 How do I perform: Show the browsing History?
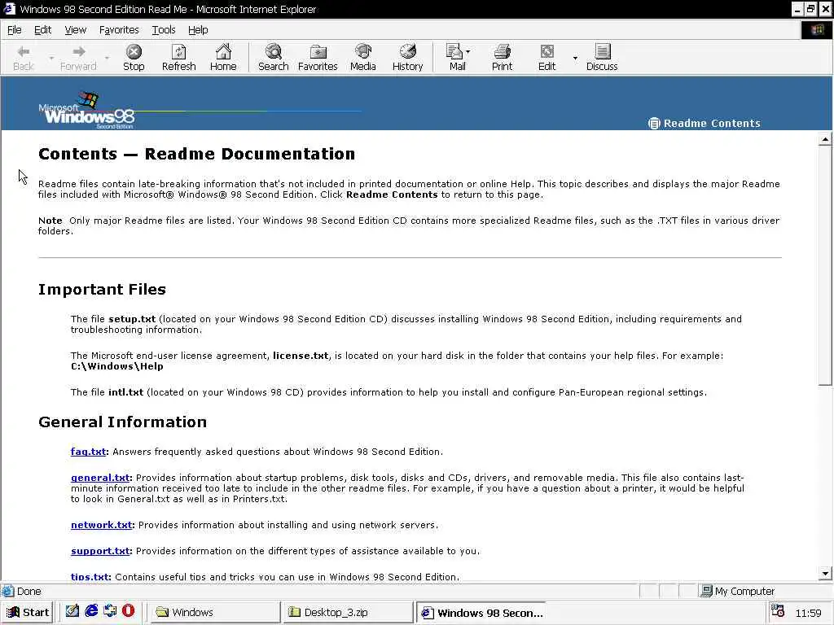[x=407, y=58]
